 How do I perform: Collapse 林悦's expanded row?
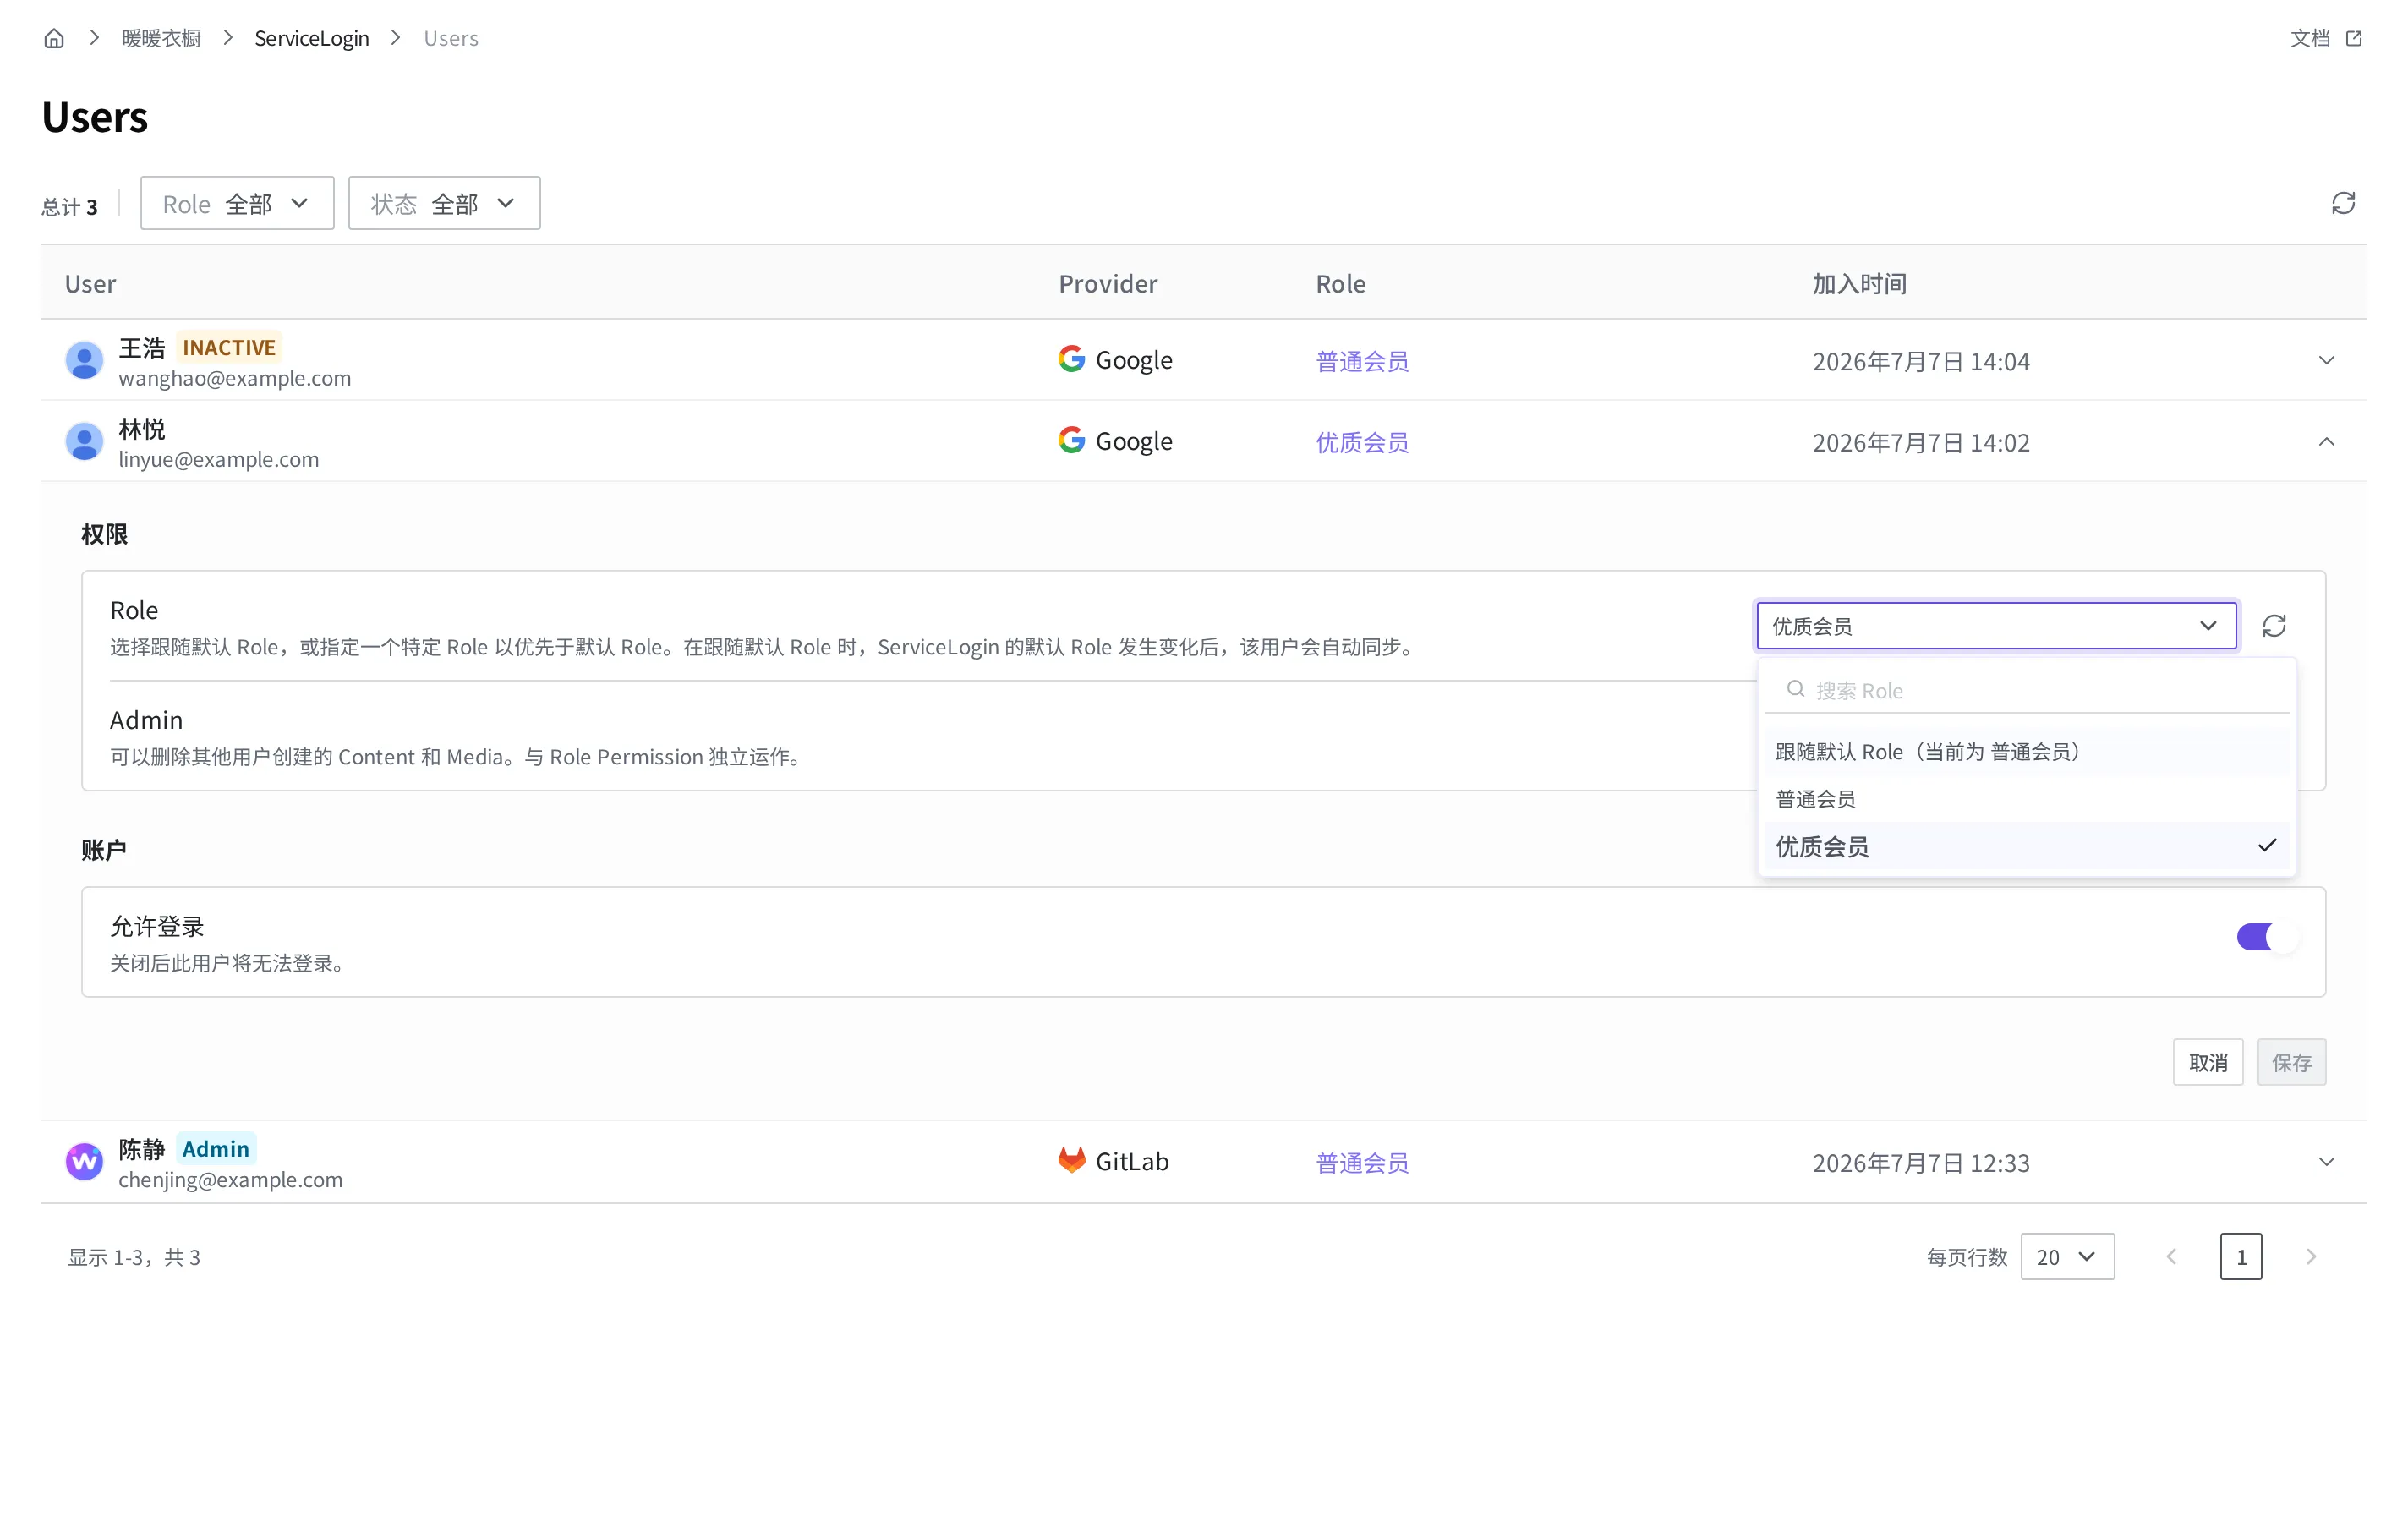click(x=2326, y=441)
